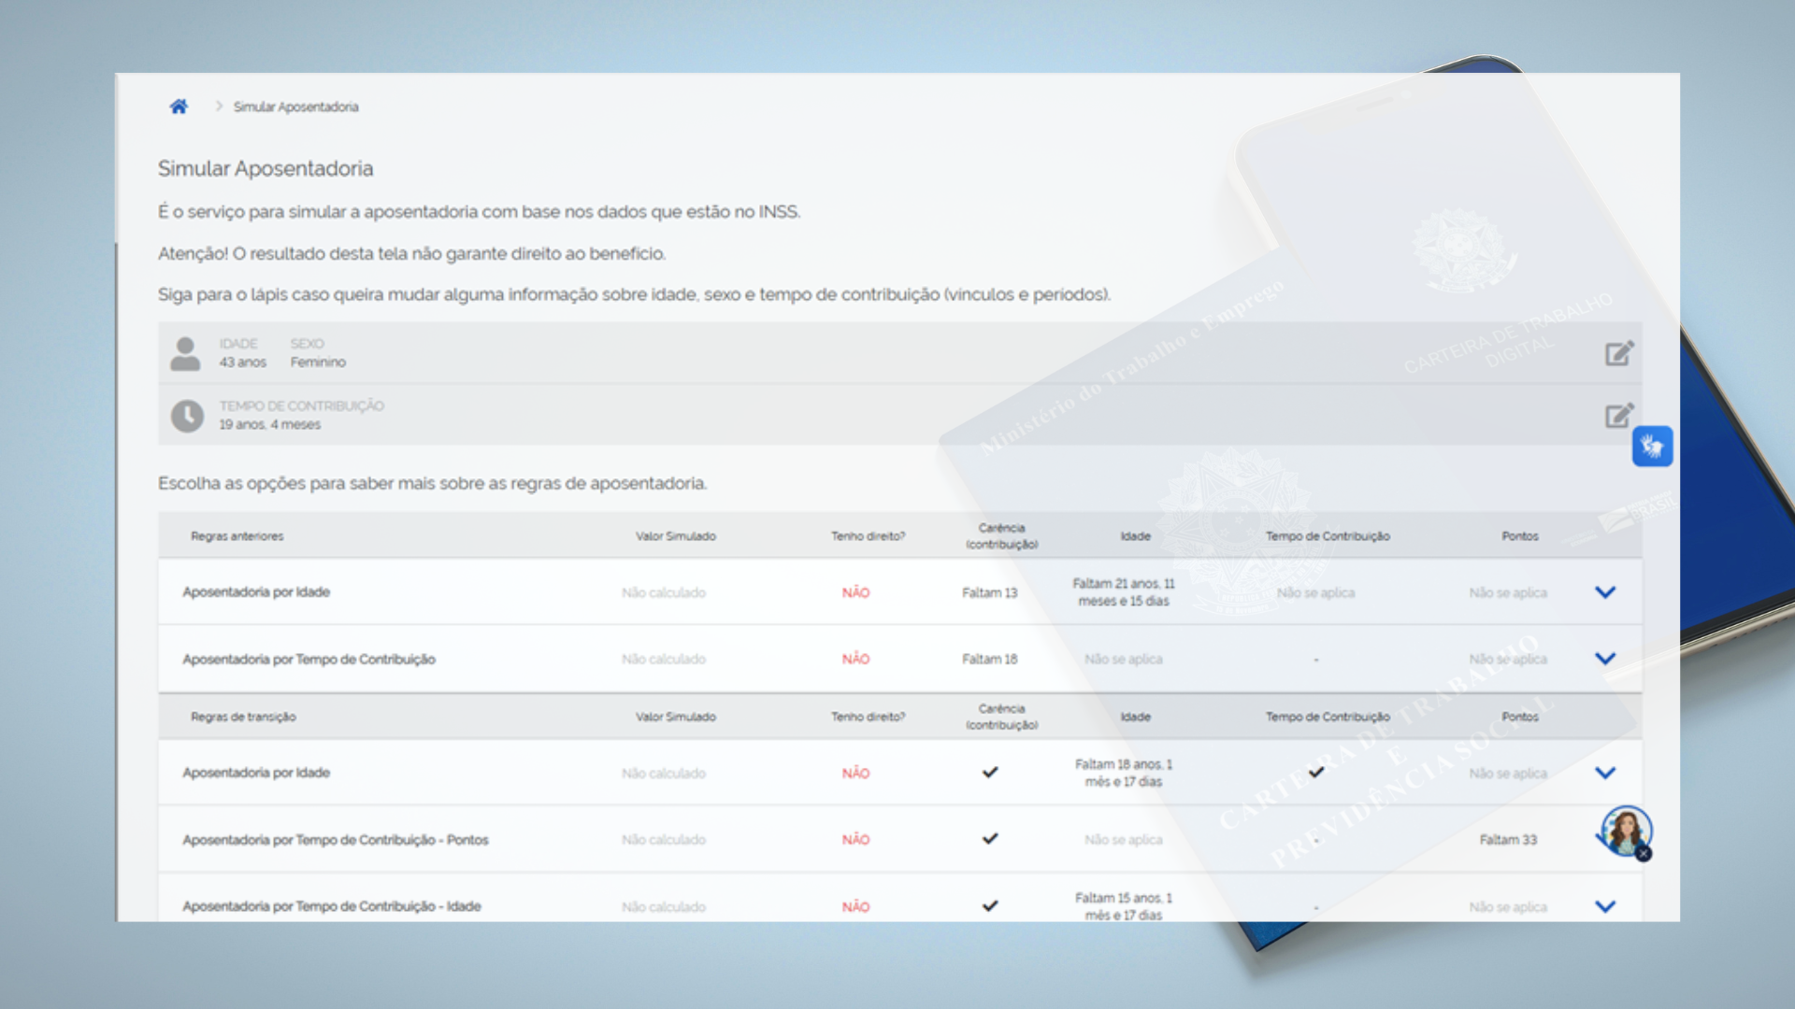Open the virtual assistant avatar chat
This screenshot has width=1795, height=1009.
coord(1626,831)
